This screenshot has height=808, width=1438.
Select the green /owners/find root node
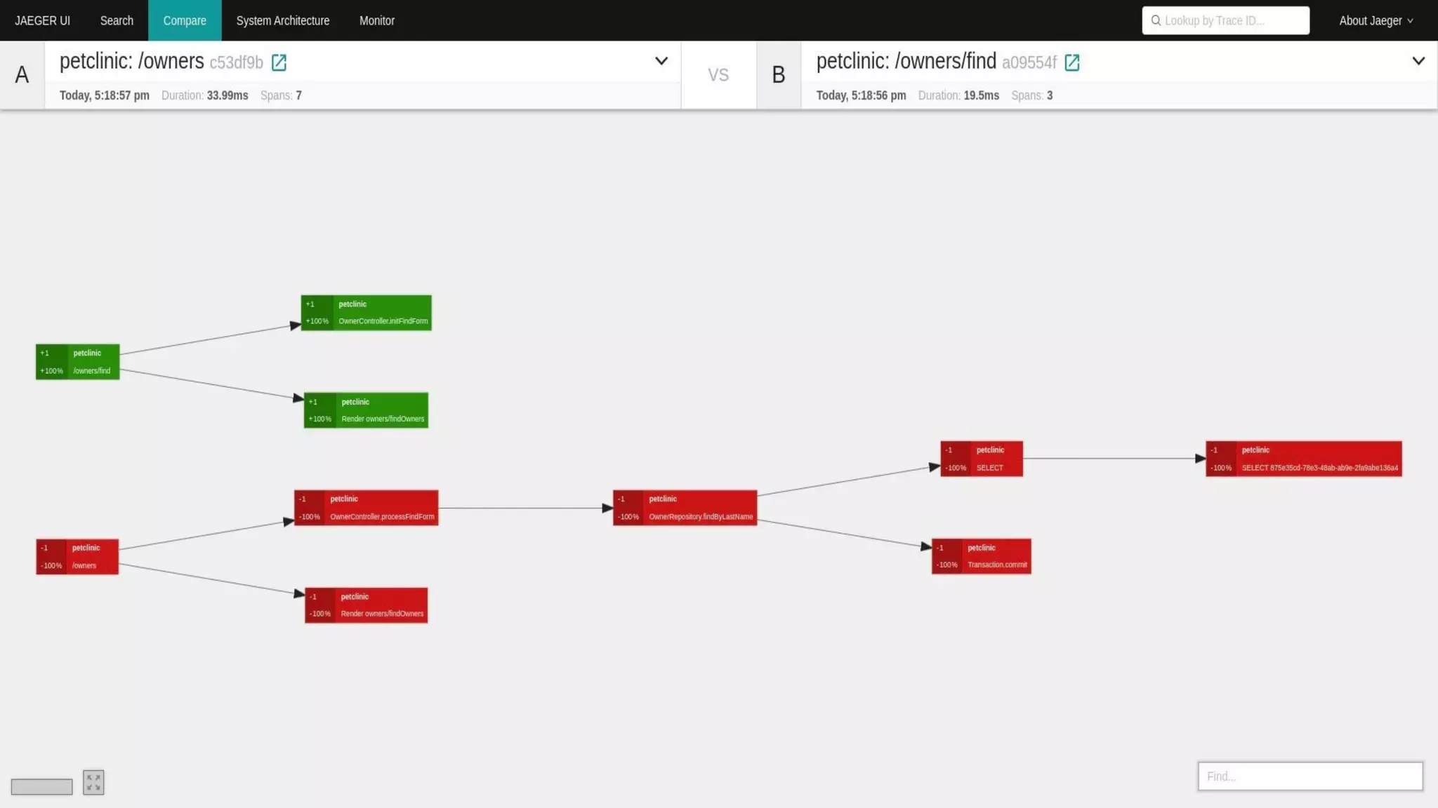[x=78, y=362]
